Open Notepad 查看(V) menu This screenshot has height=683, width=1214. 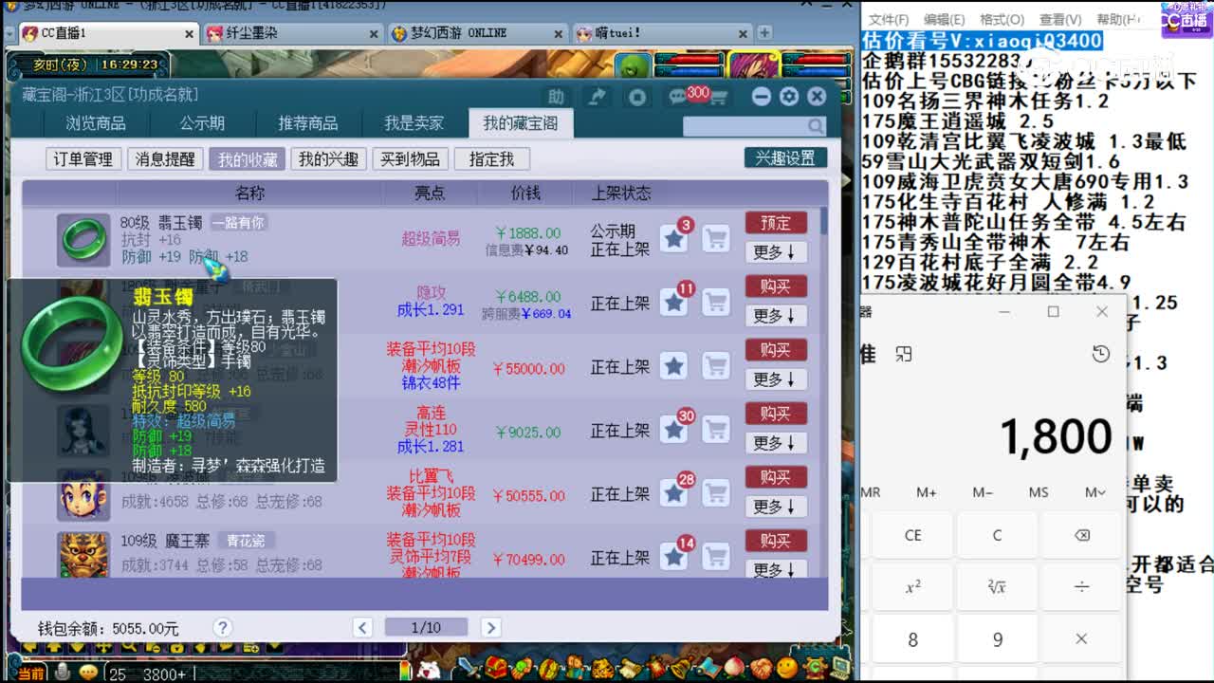pyautogui.click(x=1059, y=19)
